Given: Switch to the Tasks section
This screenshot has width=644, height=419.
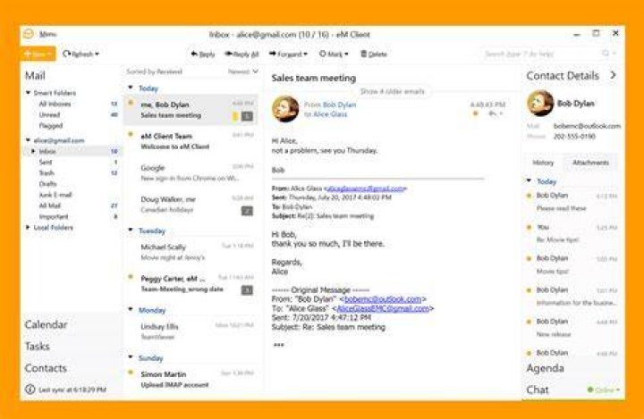Looking at the screenshot, I should 37,347.
